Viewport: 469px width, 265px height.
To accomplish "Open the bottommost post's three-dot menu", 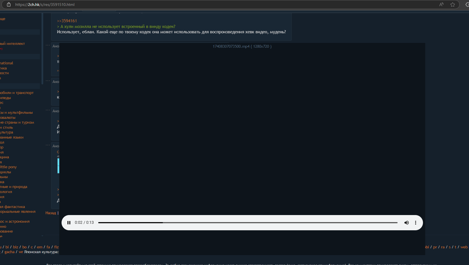I will pos(48,145).
